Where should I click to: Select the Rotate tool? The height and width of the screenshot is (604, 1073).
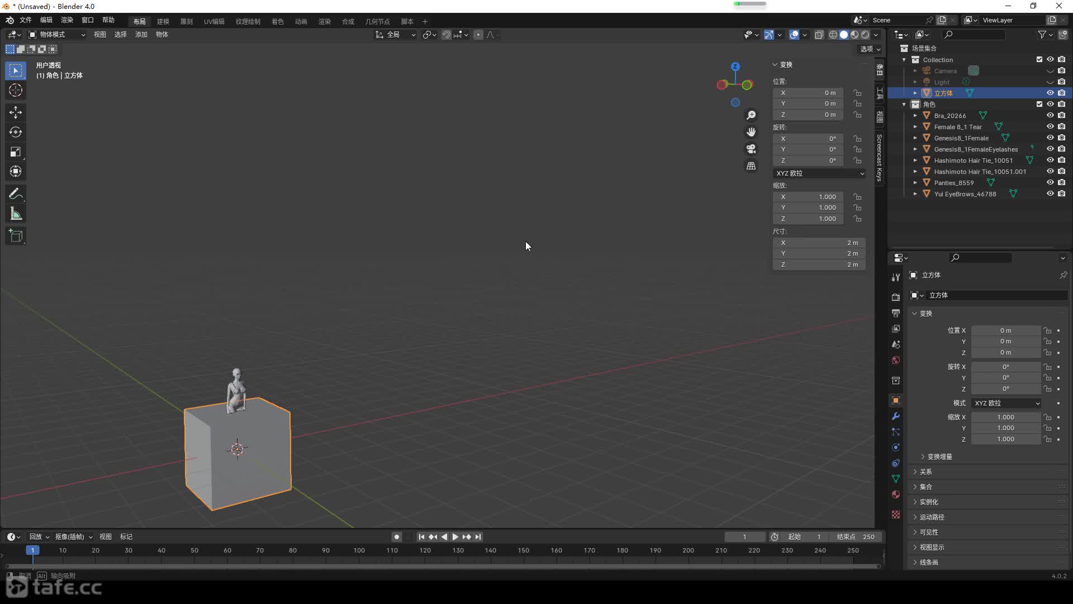pyautogui.click(x=16, y=132)
